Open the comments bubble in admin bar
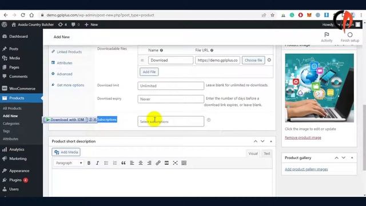Screen dimensions: 366x206 [75, 25]
